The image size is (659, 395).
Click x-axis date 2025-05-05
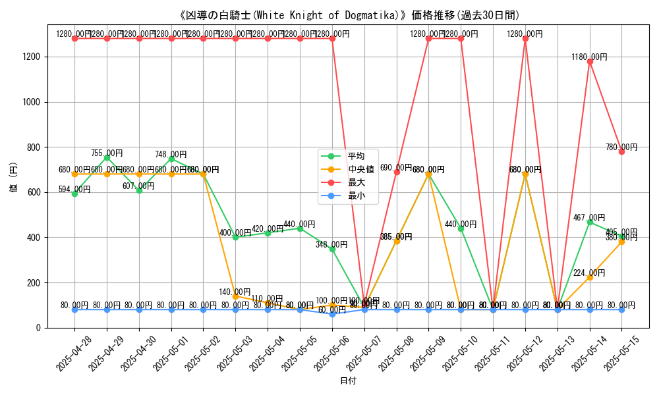300,354
